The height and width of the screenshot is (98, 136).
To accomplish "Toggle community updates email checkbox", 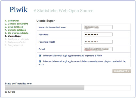I will 40,61.
